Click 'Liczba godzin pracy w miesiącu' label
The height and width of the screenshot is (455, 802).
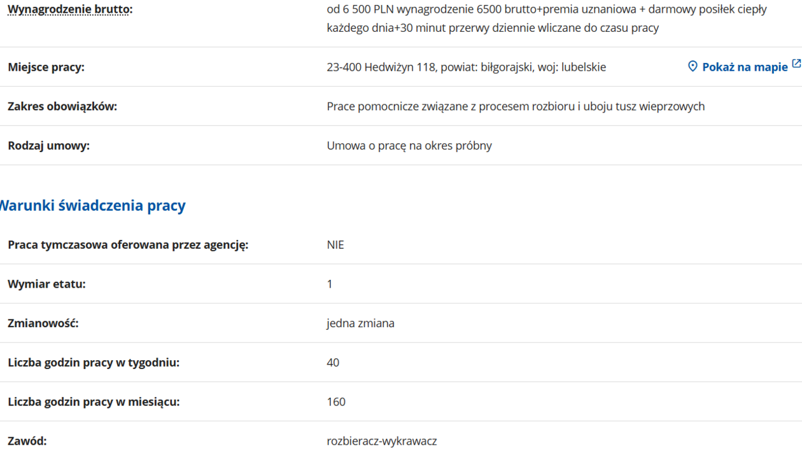(x=94, y=402)
